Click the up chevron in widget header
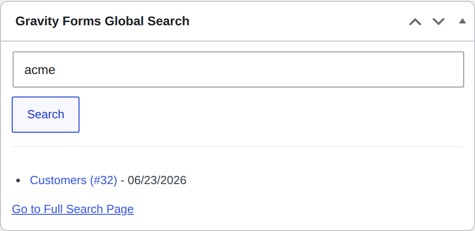This screenshot has width=475, height=231. pyautogui.click(x=415, y=22)
